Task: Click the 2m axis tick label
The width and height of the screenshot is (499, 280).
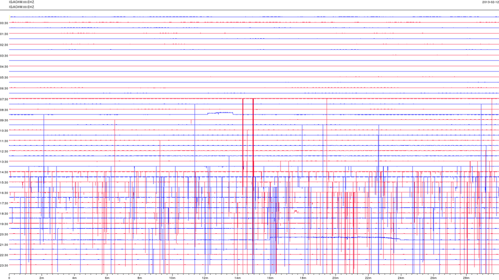Action: (42, 278)
